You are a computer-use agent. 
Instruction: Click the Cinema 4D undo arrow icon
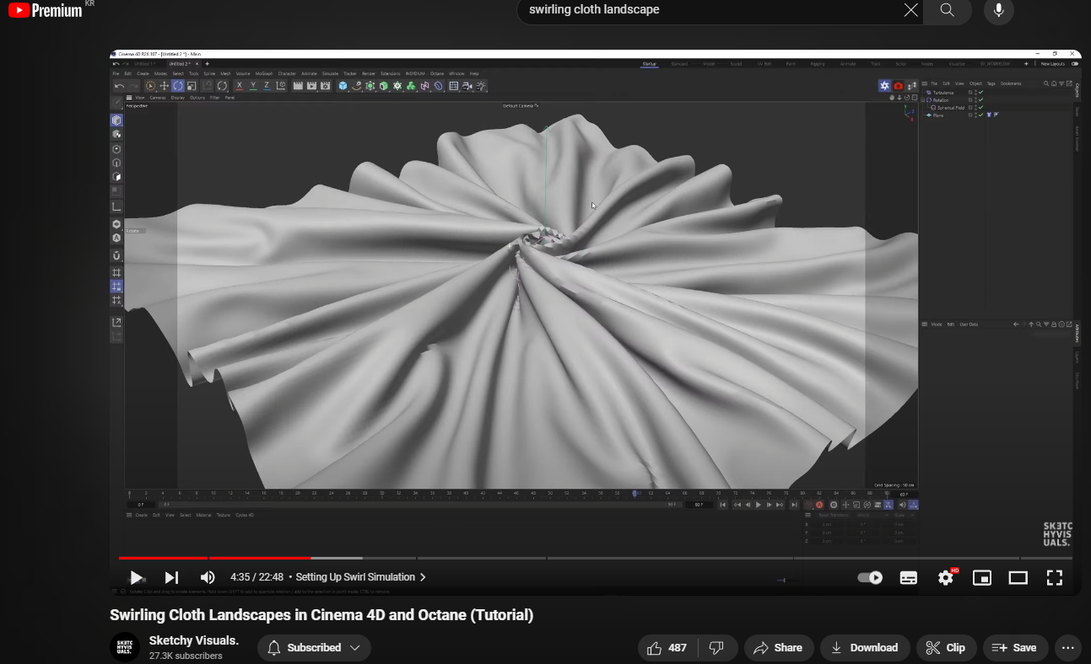(119, 86)
